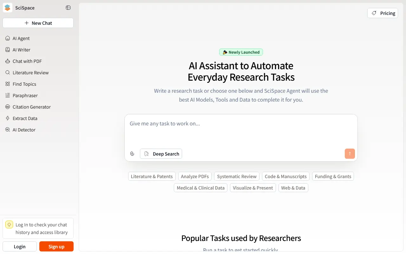Open AI Writer from sidebar
Screen dimensions: 406x254
(x=21, y=50)
